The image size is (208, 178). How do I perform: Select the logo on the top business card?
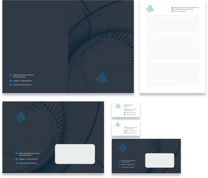[118, 106]
